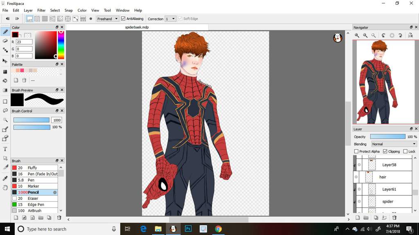Select the rectangular Select tool
Image resolution: width=419 pixels, height=235 pixels.
pyautogui.click(x=5, y=101)
